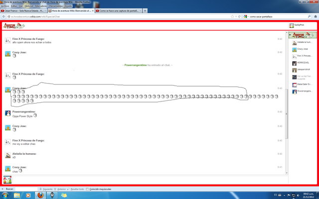Click the 9:41 timestamp

[280, 167]
